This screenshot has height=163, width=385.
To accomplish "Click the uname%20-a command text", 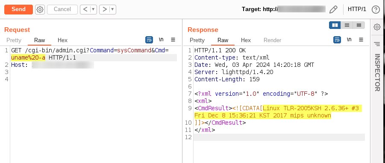I will coord(28,58).
